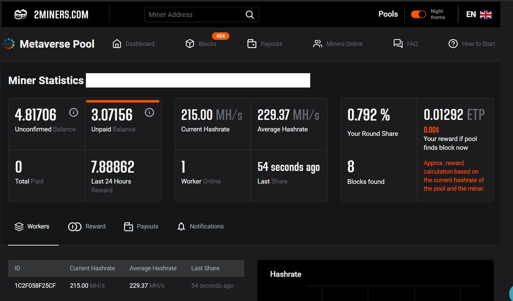Click the 215.00 MH/s worker row cell

pyautogui.click(x=87, y=286)
